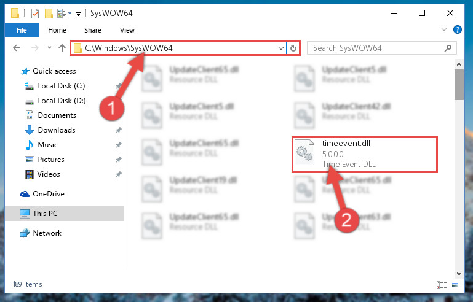Open Explorer help question mark
473x302 pixels.
pos(457,29)
